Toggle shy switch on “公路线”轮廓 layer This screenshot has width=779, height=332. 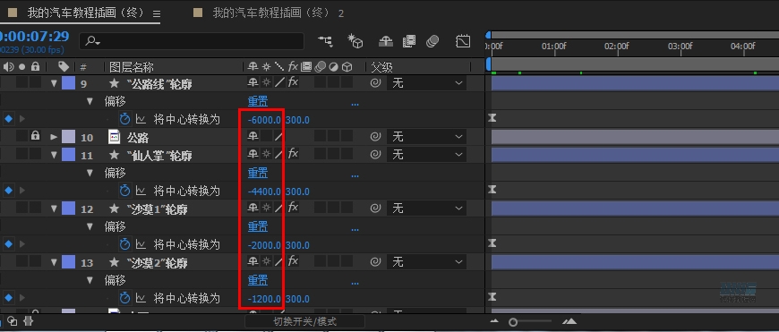[x=253, y=83]
